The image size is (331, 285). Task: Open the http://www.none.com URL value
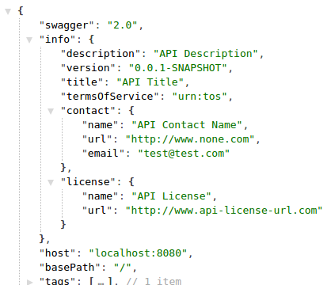pyautogui.click(x=190, y=139)
